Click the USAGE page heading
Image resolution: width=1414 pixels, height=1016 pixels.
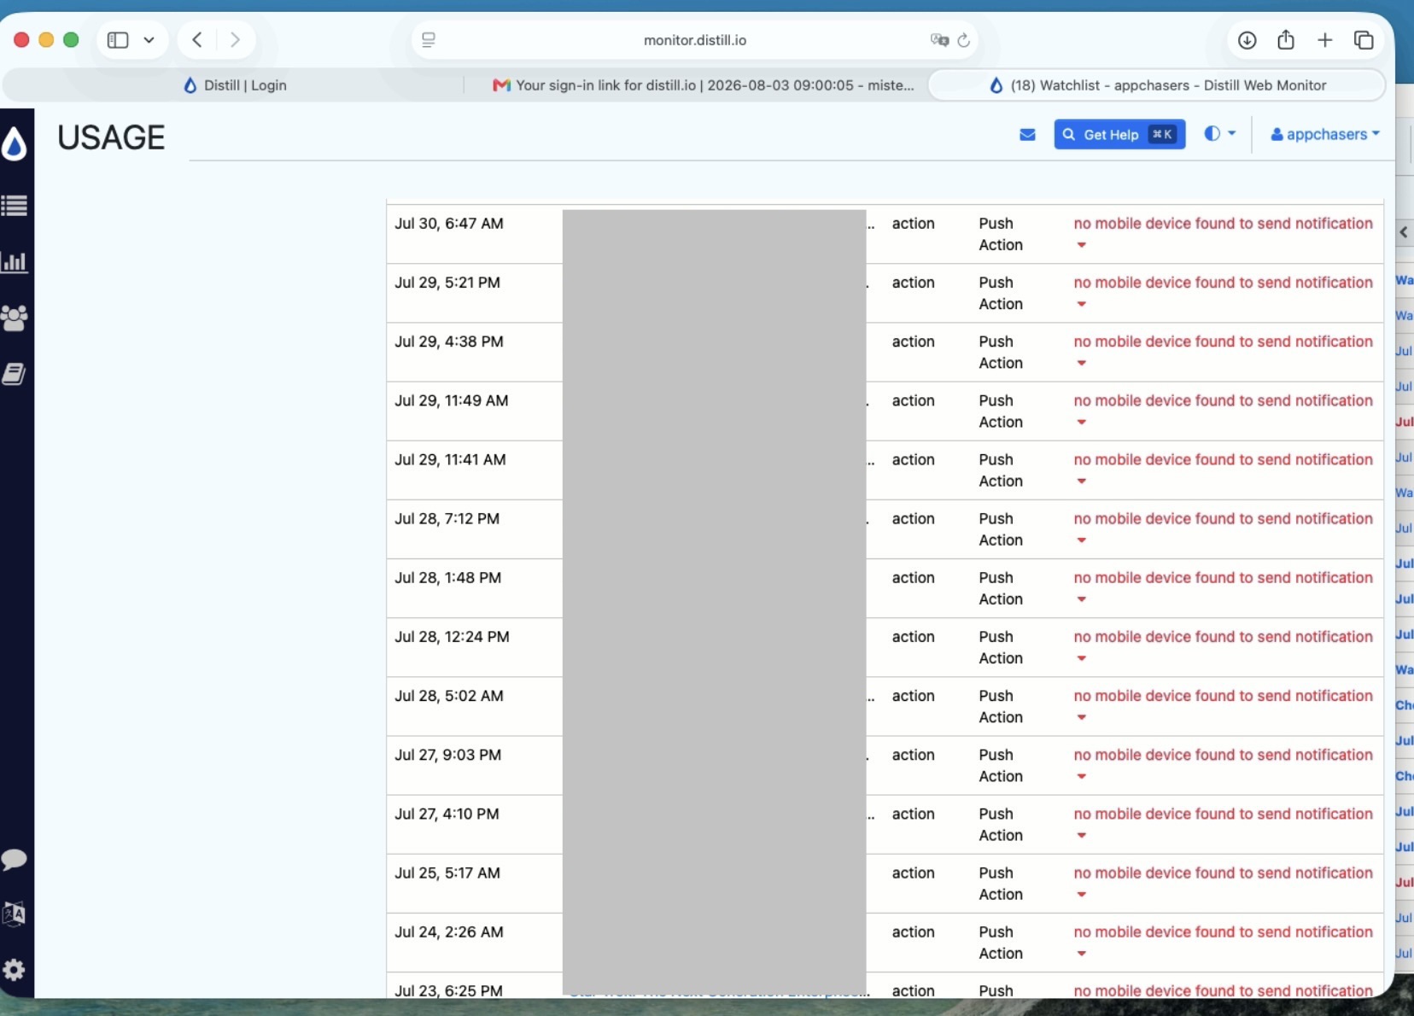pos(111,137)
